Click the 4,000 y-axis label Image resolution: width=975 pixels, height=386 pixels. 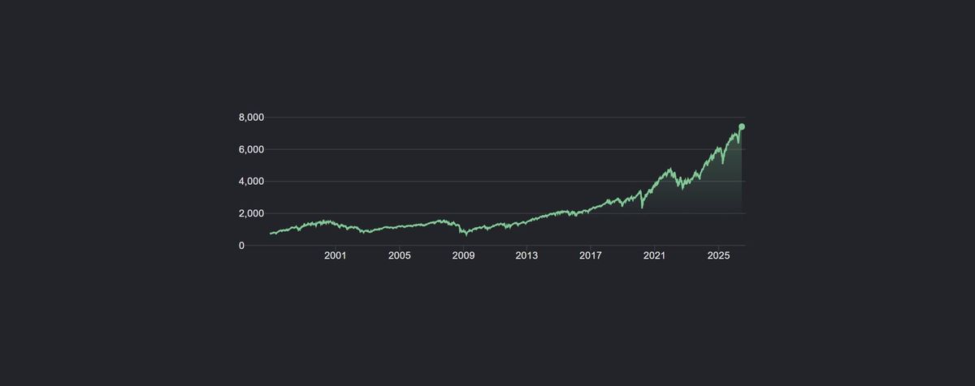252,182
